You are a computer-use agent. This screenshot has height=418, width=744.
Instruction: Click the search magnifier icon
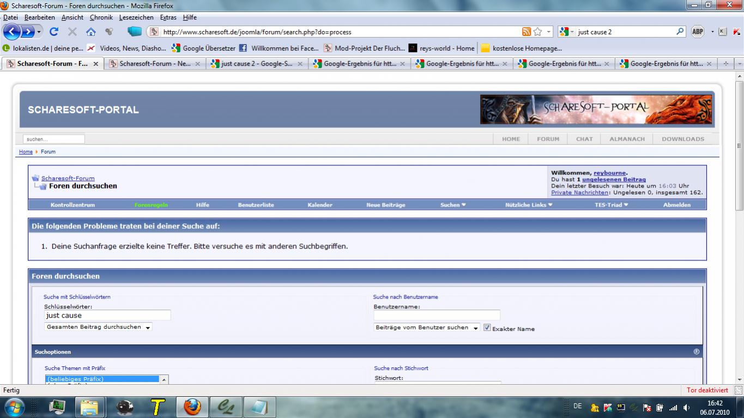680,32
